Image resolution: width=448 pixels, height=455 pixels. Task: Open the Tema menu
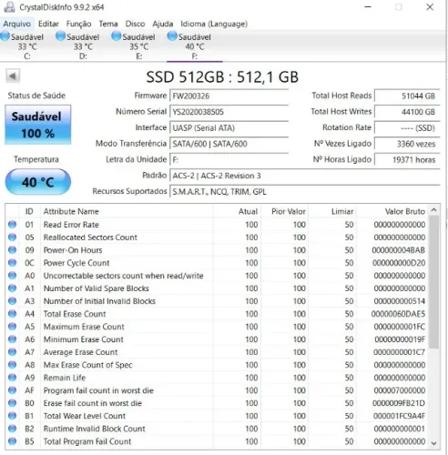click(x=108, y=24)
